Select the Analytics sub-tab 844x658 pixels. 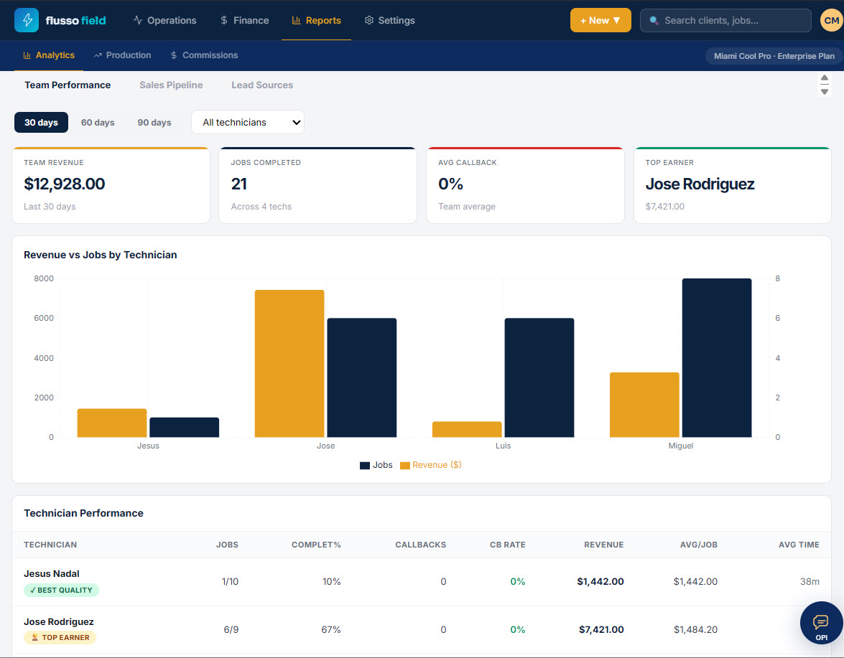pyautogui.click(x=49, y=55)
